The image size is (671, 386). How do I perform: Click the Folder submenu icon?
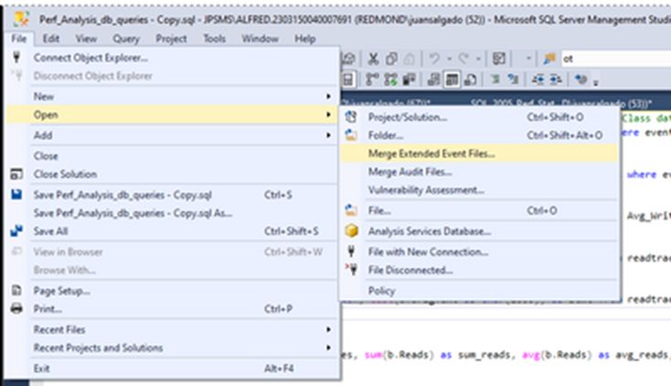tap(351, 135)
